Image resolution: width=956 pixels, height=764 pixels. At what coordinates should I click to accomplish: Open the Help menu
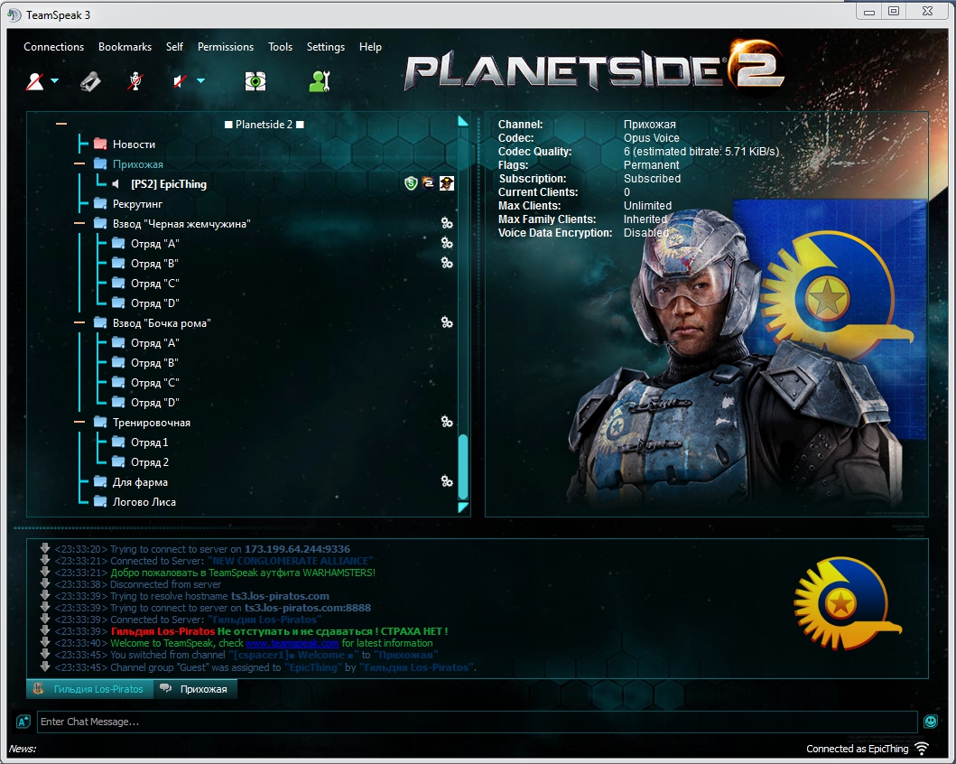[x=370, y=47]
